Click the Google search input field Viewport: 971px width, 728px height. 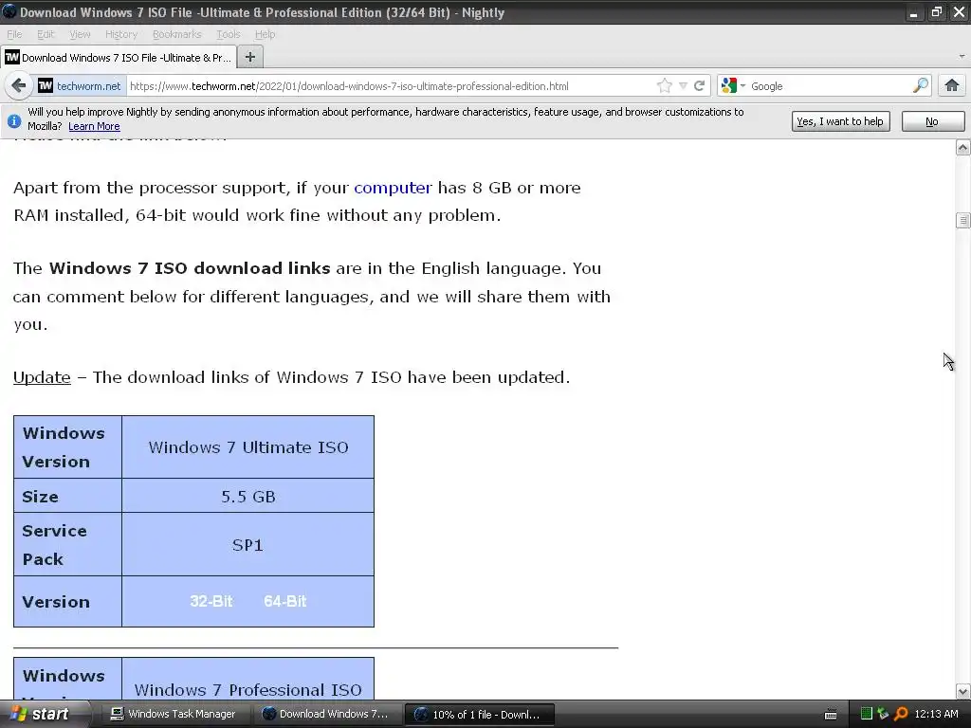[x=829, y=86]
